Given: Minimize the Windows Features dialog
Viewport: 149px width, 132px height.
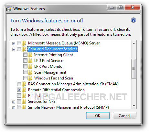Looking at the screenshot, I should [112, 7].
